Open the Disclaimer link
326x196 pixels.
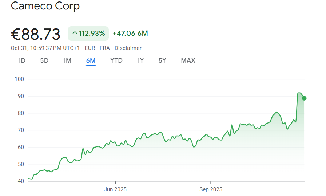[x=128, y=48]
